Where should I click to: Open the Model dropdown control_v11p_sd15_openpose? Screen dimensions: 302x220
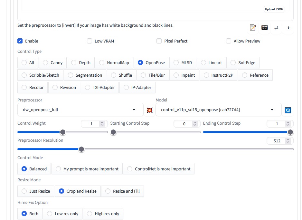point(218,110)
